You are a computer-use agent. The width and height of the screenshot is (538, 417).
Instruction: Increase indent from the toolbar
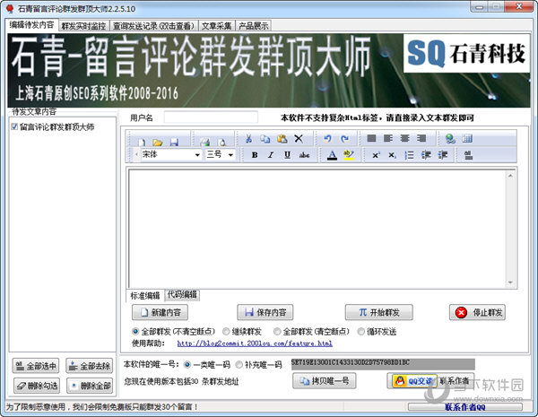443,155
